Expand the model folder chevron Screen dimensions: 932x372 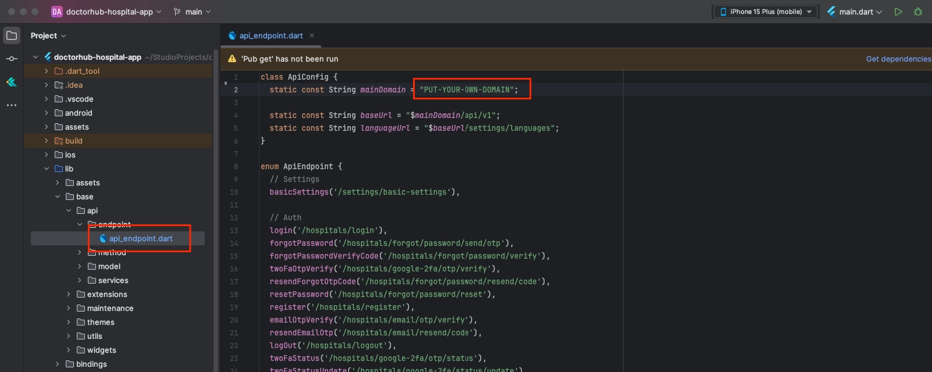coord(80,266)
